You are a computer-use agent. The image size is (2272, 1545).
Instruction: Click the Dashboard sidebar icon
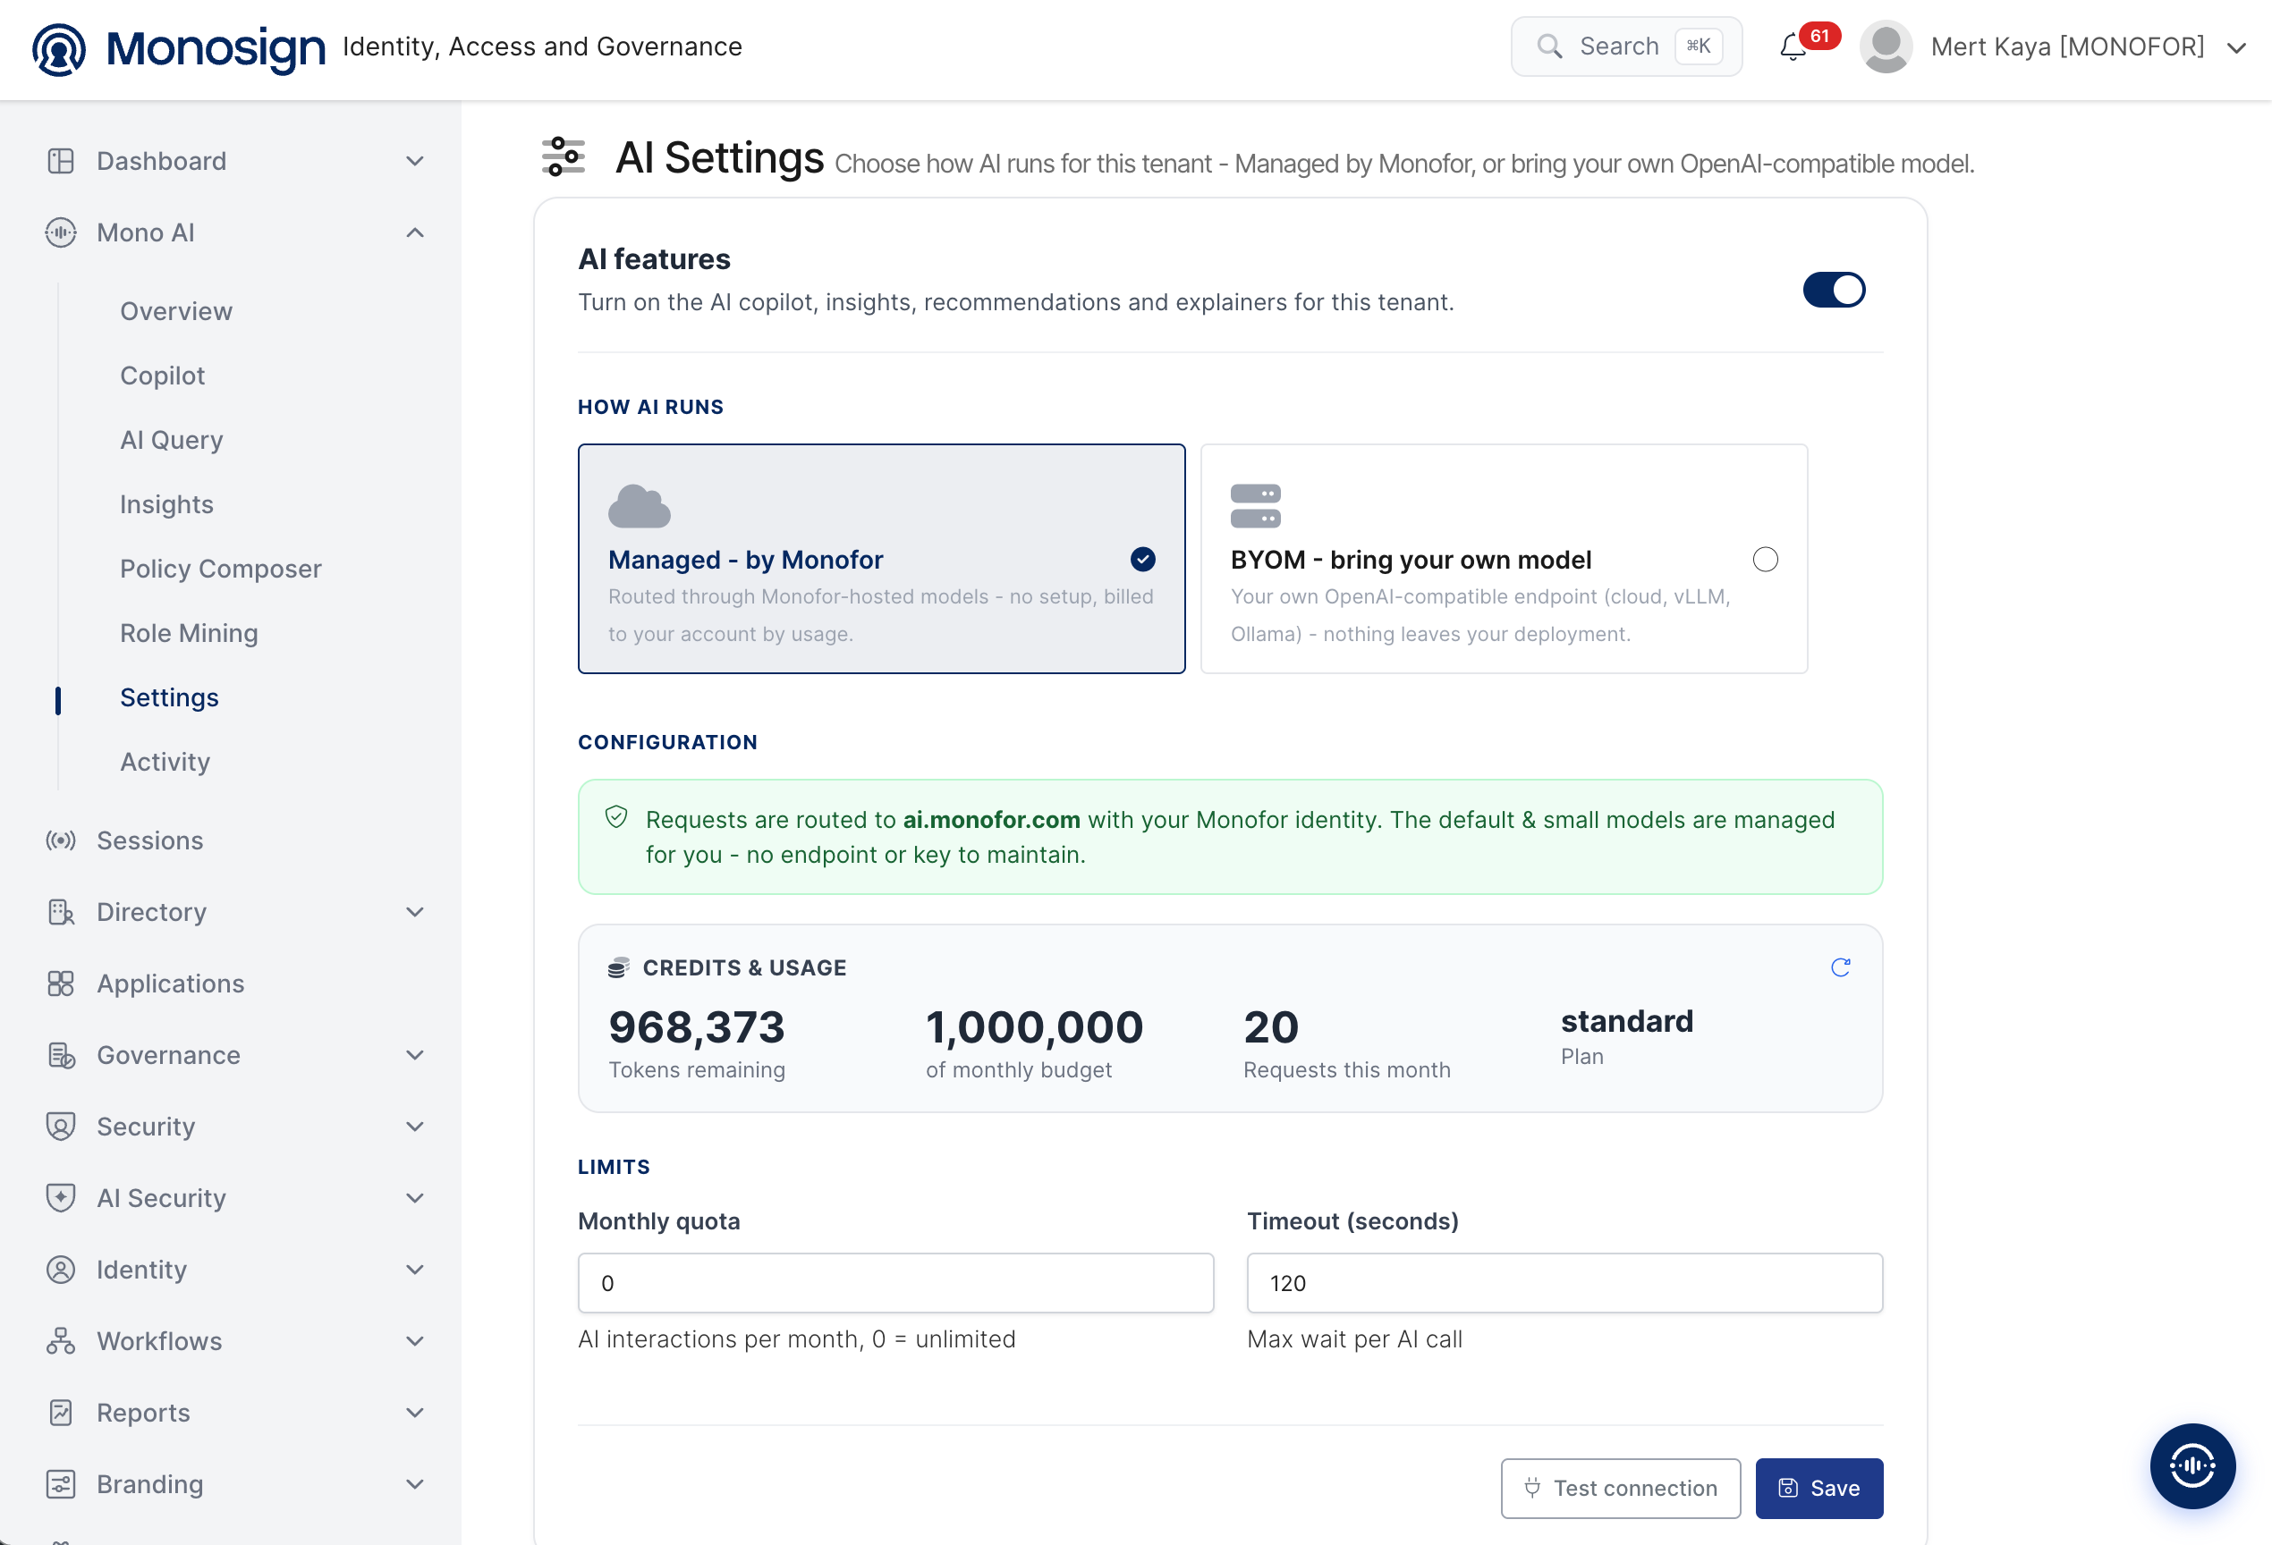tap(61, 161)
